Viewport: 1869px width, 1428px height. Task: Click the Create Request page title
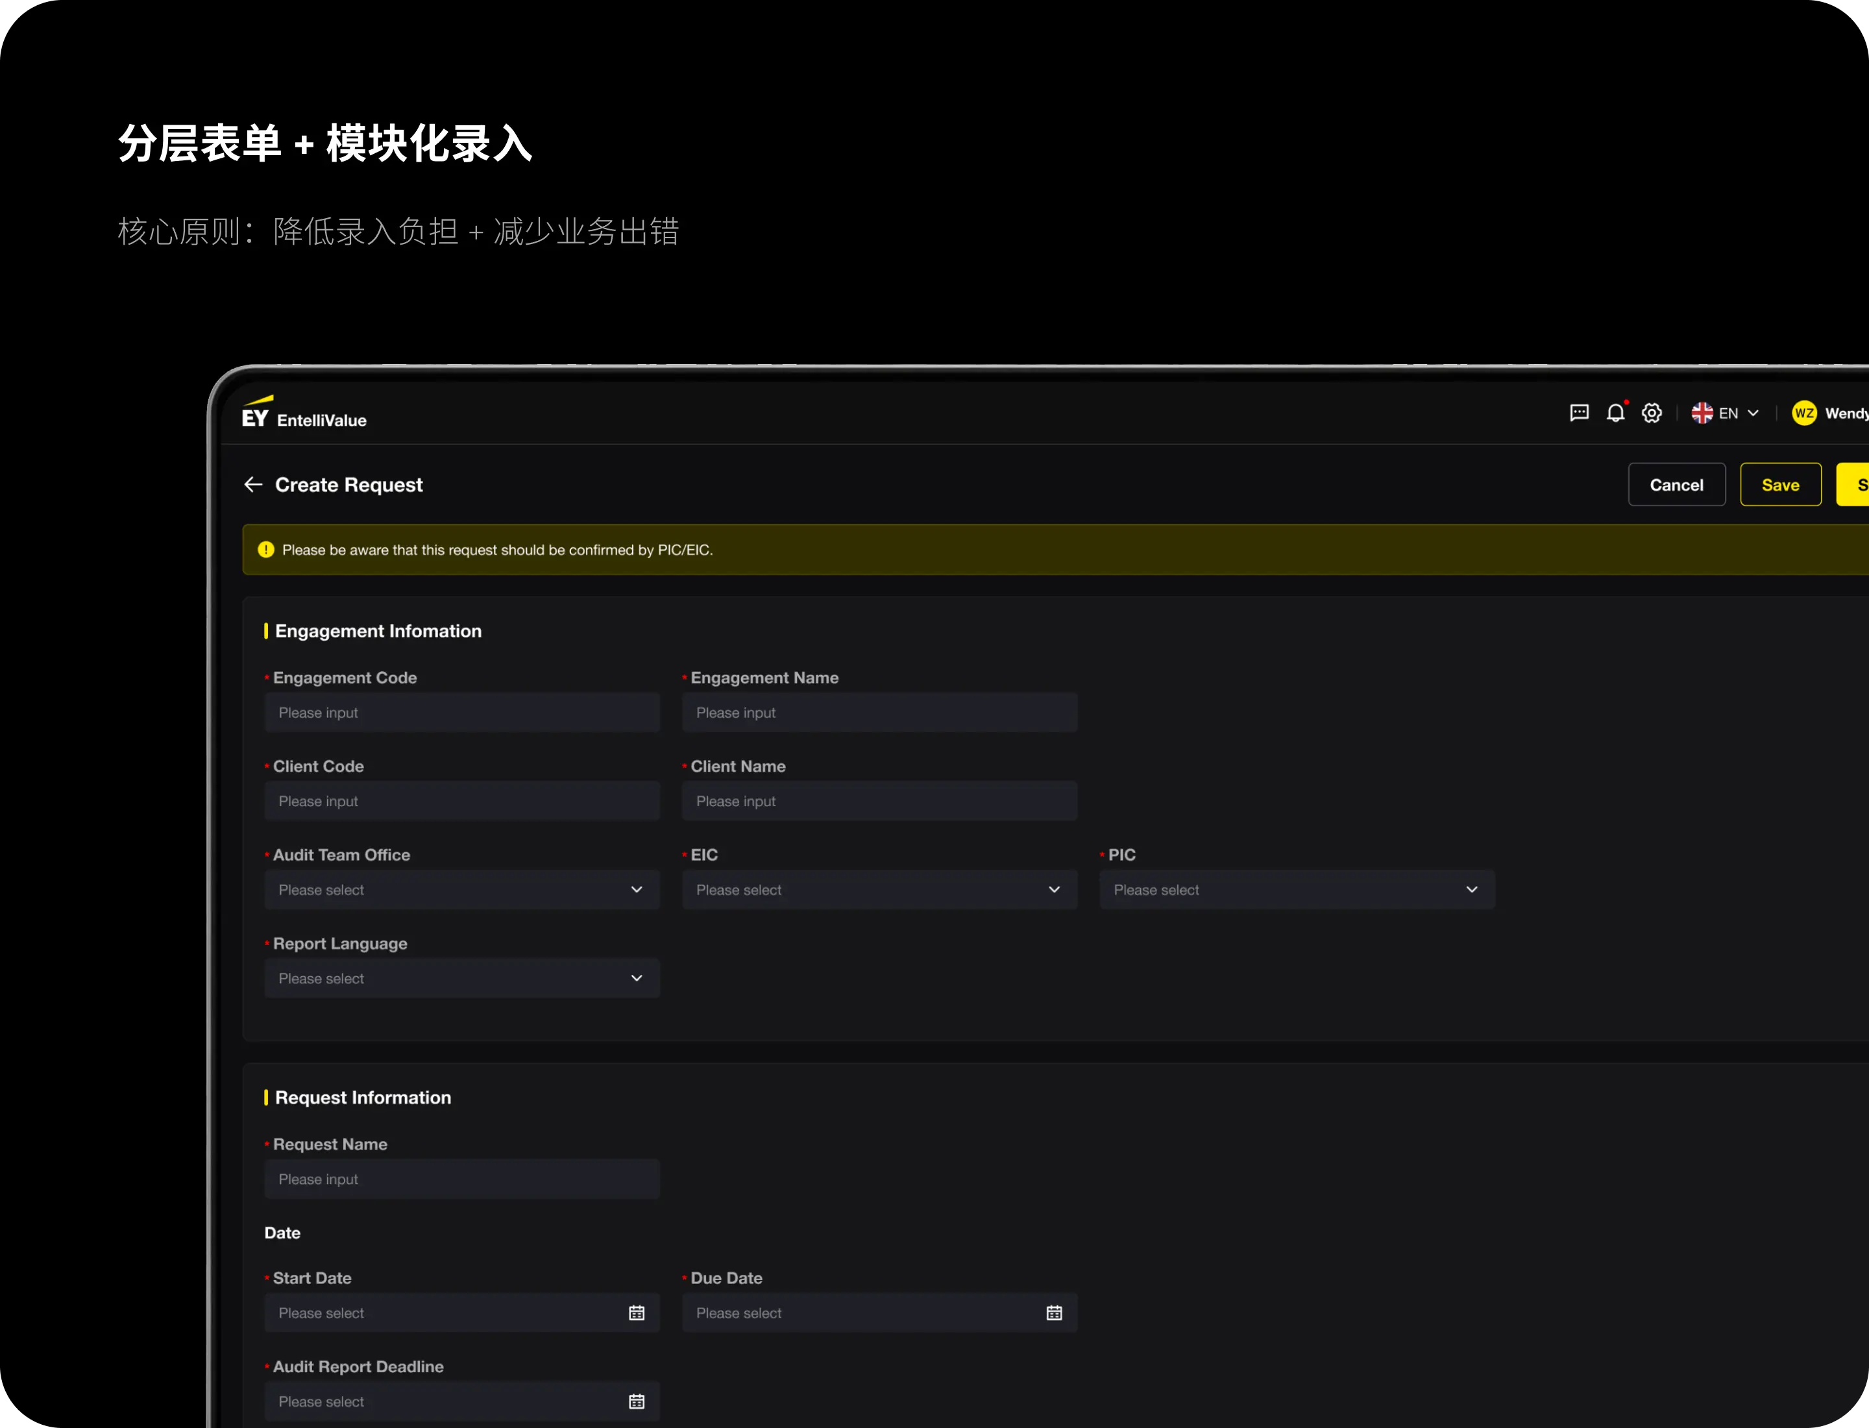point(348,484)
